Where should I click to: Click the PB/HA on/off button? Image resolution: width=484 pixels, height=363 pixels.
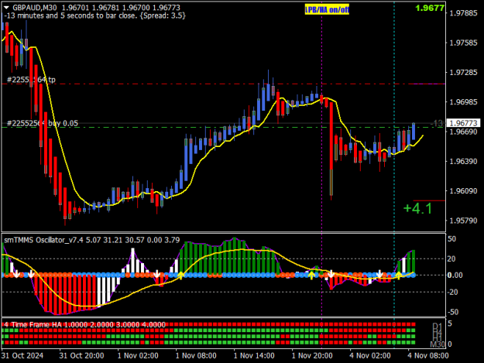click(327, 10)
